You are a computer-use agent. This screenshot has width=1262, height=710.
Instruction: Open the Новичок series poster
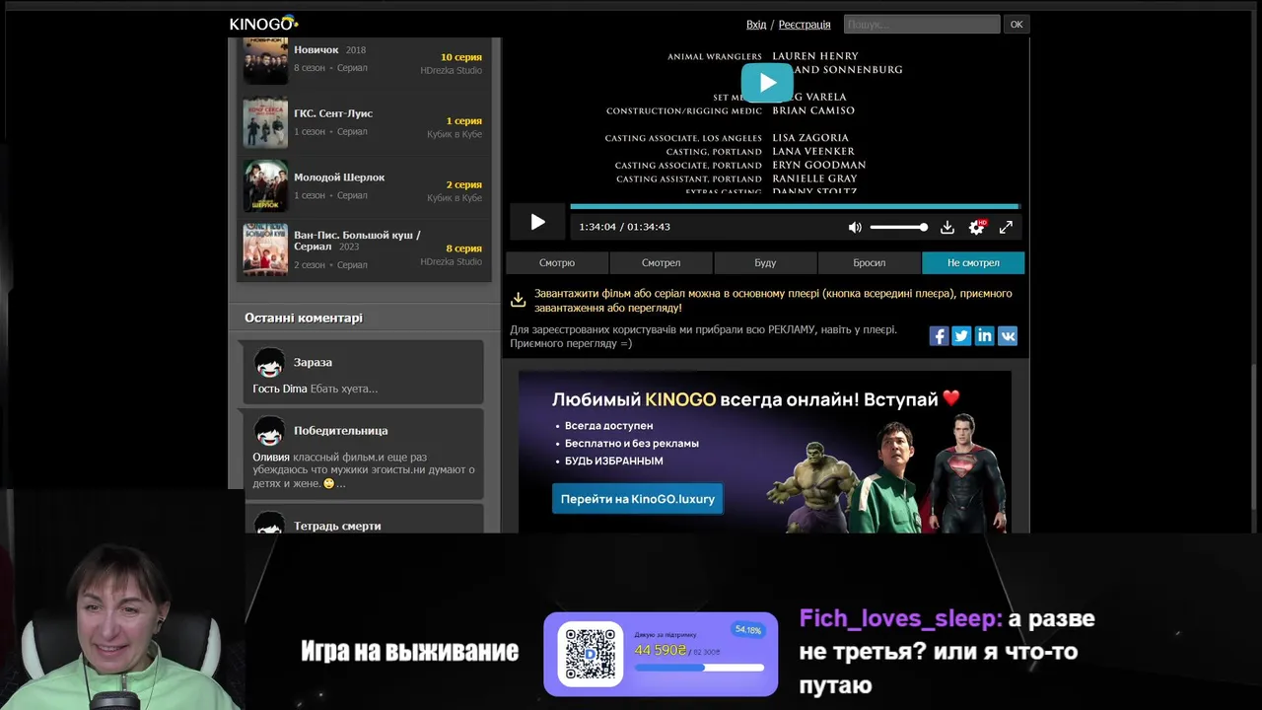pos(265,59)
